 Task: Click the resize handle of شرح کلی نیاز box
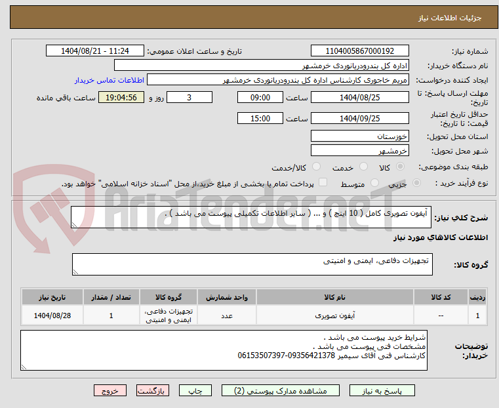[74, 225]
